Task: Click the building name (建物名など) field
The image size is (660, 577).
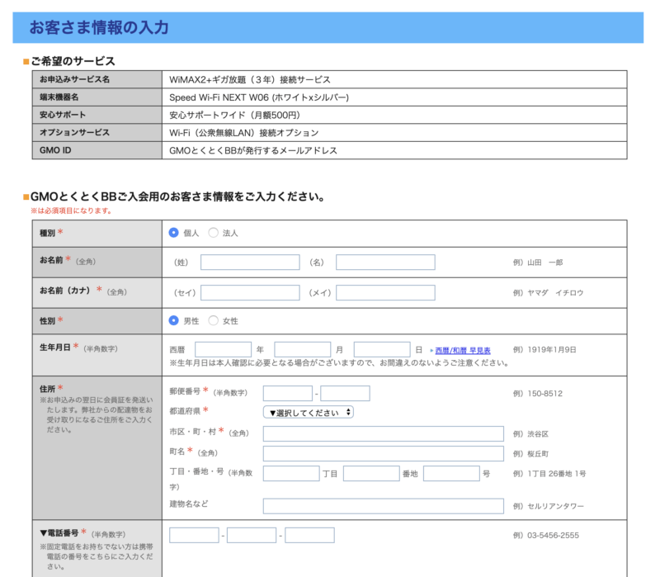Action: point(384,505)
